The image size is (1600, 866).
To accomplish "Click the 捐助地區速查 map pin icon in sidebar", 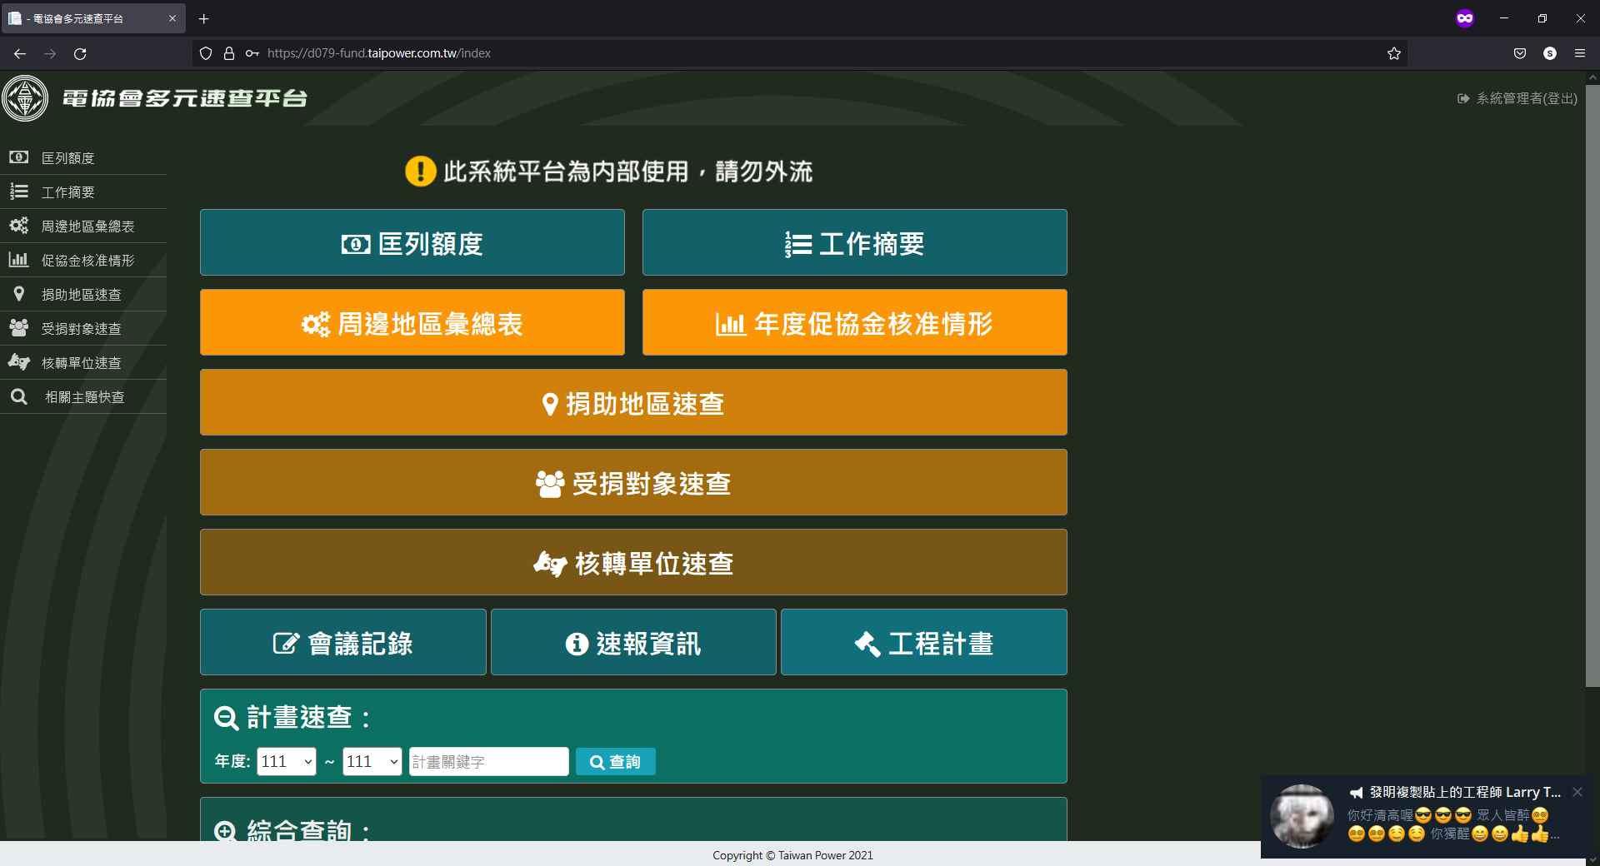I will [x=18, y=294].
